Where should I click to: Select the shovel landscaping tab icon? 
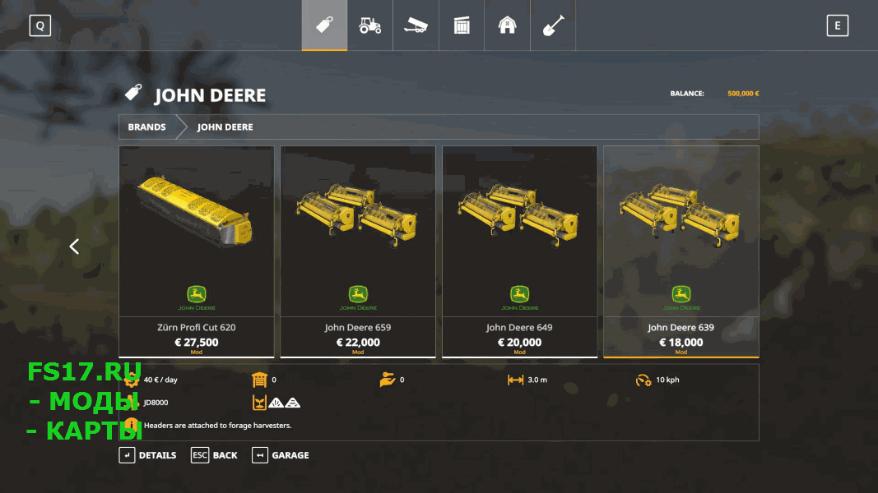553,25
